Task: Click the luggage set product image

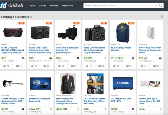Action: pos(68,33)
